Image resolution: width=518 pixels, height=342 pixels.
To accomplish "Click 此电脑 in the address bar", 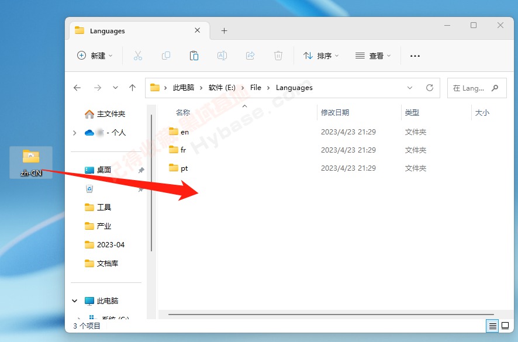I will tap(184, 88).
